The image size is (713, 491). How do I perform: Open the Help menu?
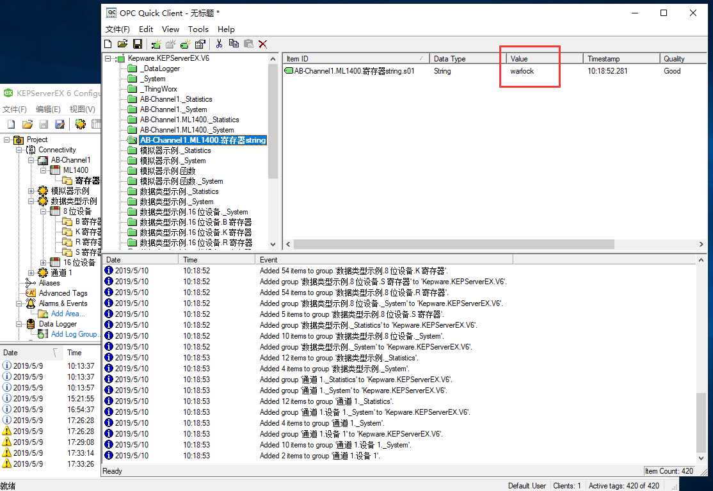coord(226,29)
